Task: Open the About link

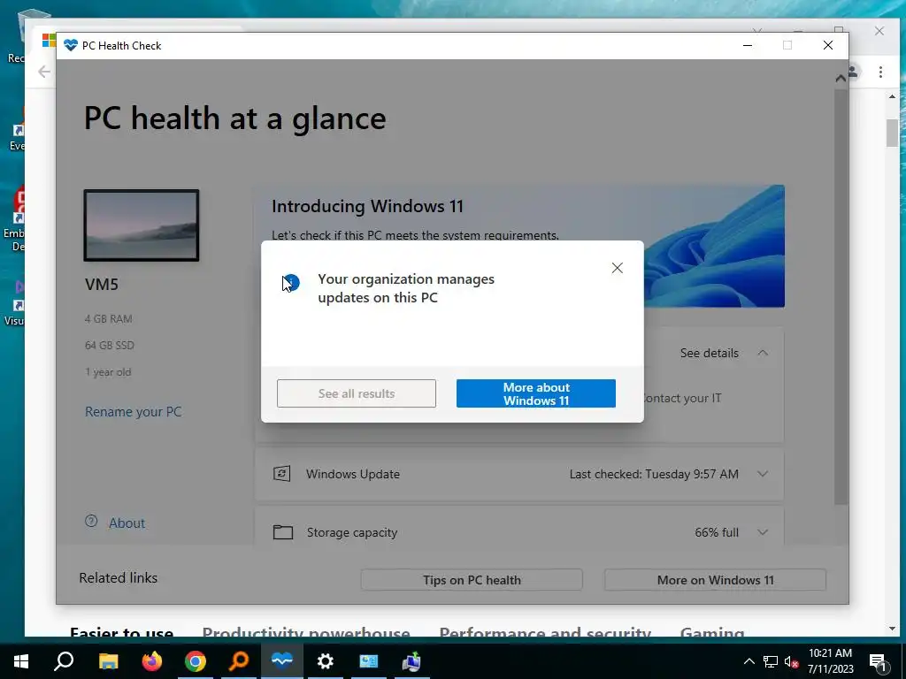Action: tap(127, 523)
